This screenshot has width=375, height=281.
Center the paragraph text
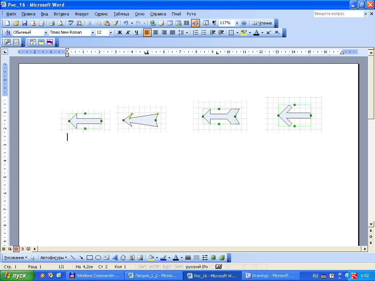pos(155,33)
